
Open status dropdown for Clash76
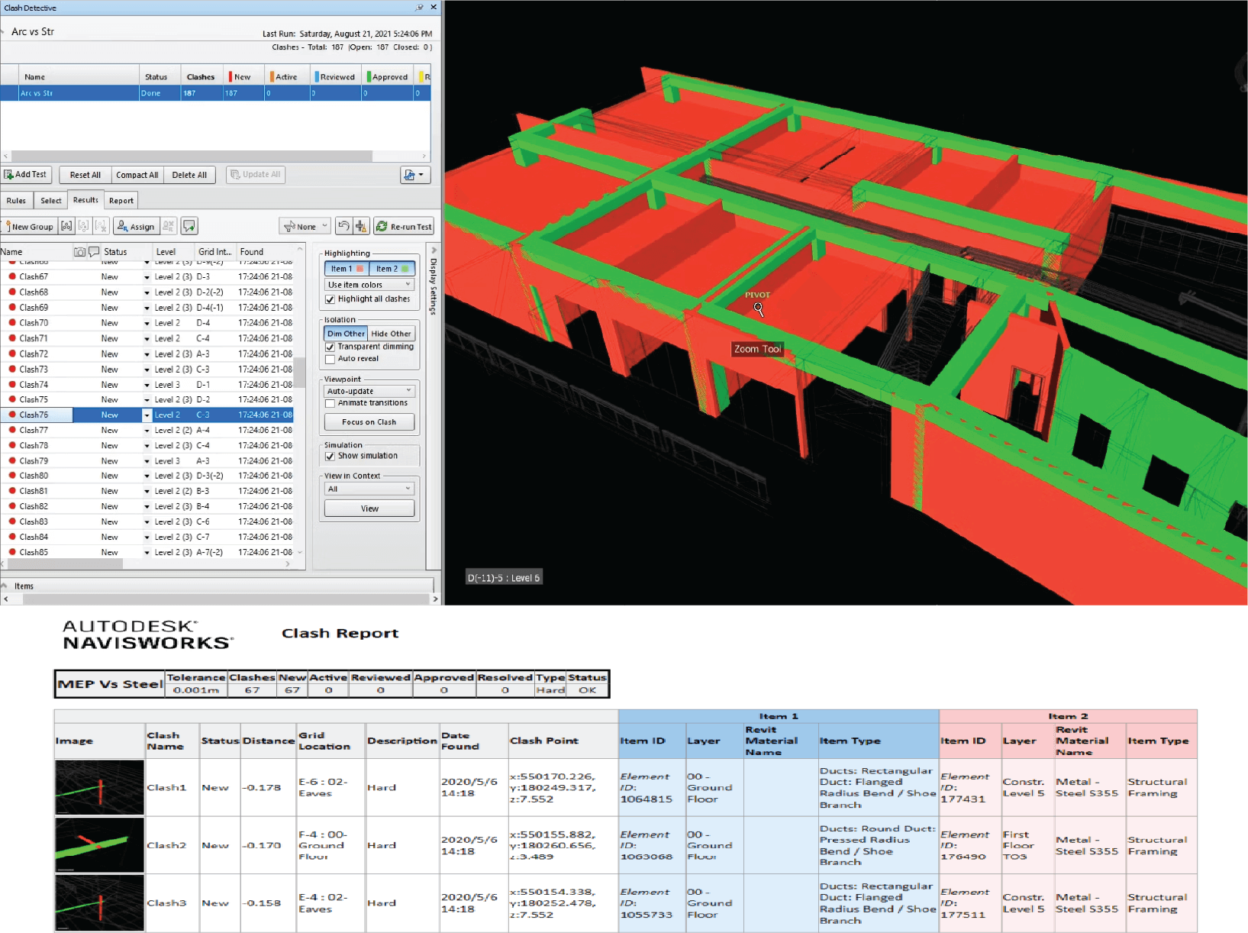[147, 415]
